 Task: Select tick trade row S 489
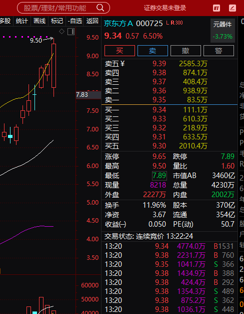point(169,291)
